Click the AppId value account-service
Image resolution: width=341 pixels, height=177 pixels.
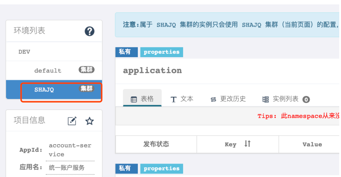tap(70, 150)
